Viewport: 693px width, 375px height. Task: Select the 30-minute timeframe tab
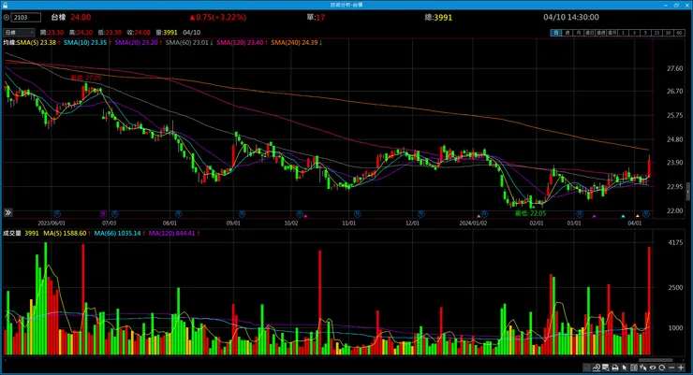(669, 33)
